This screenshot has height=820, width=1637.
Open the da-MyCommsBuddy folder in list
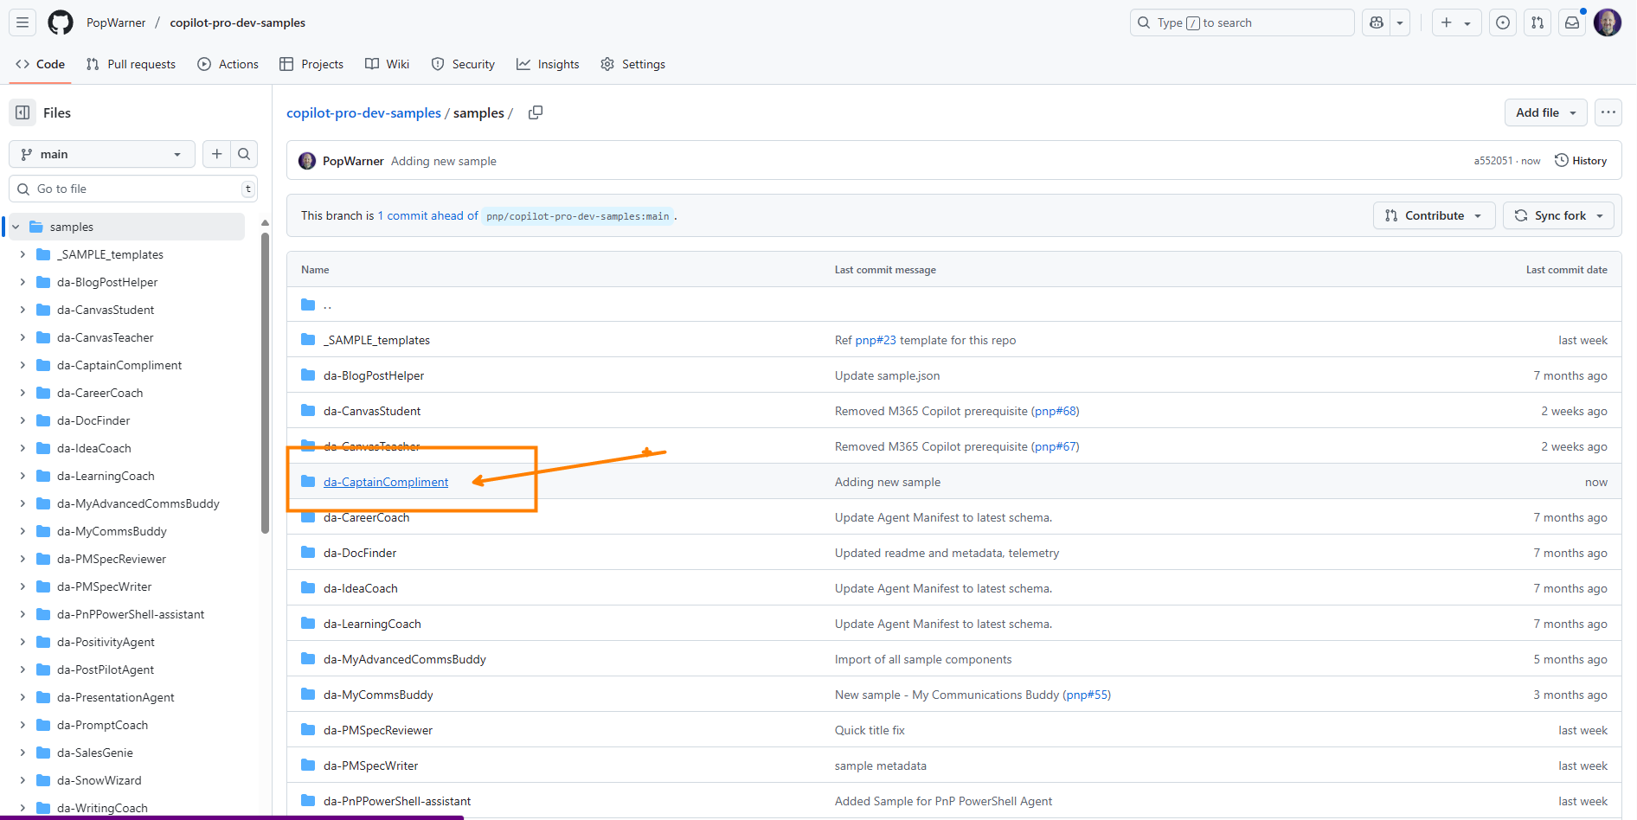pyautogui.click(x=378, y=695)
